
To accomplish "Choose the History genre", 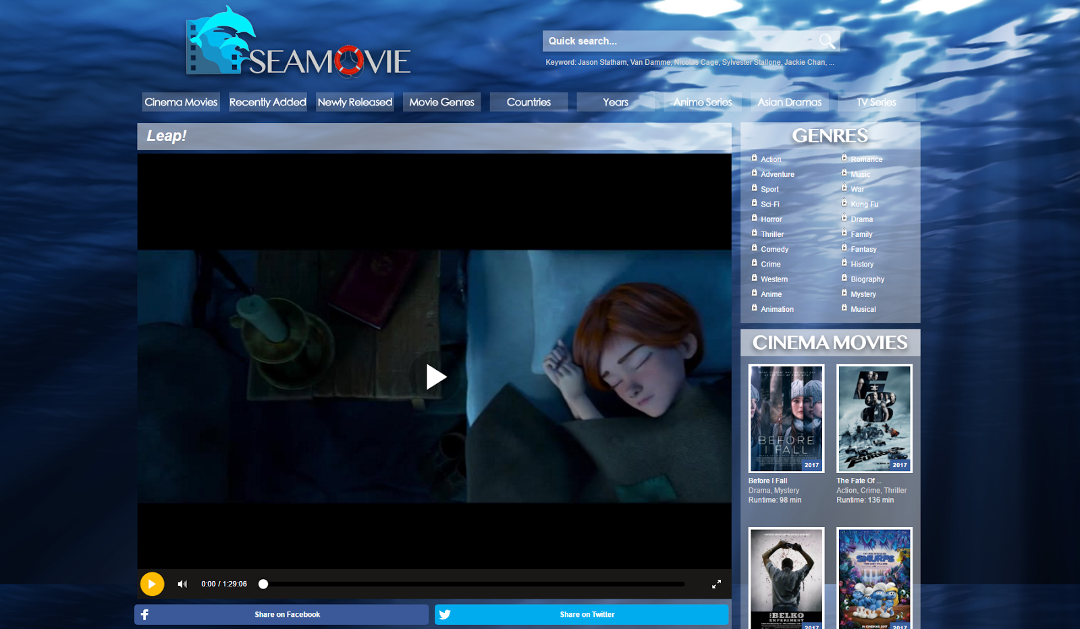I will 862,264.
